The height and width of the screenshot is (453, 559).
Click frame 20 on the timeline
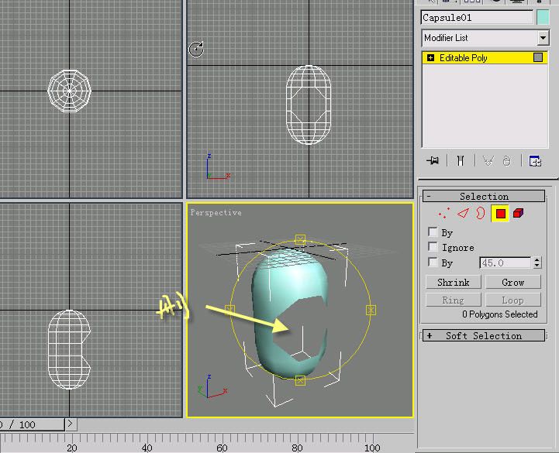pyautogui.click(x=71, y=448)
